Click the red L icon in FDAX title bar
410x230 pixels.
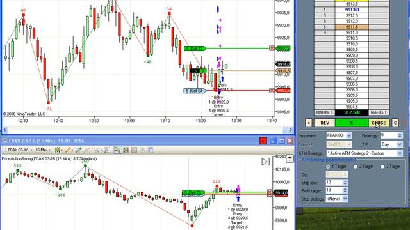(x=263, y=141)
